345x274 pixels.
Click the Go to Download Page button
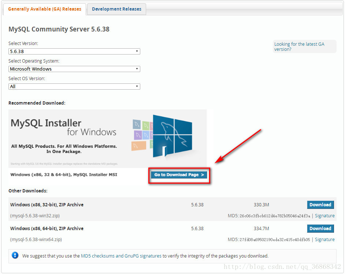179,175
